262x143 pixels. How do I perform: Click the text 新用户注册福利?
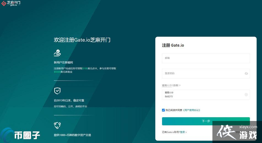point(63,63)
